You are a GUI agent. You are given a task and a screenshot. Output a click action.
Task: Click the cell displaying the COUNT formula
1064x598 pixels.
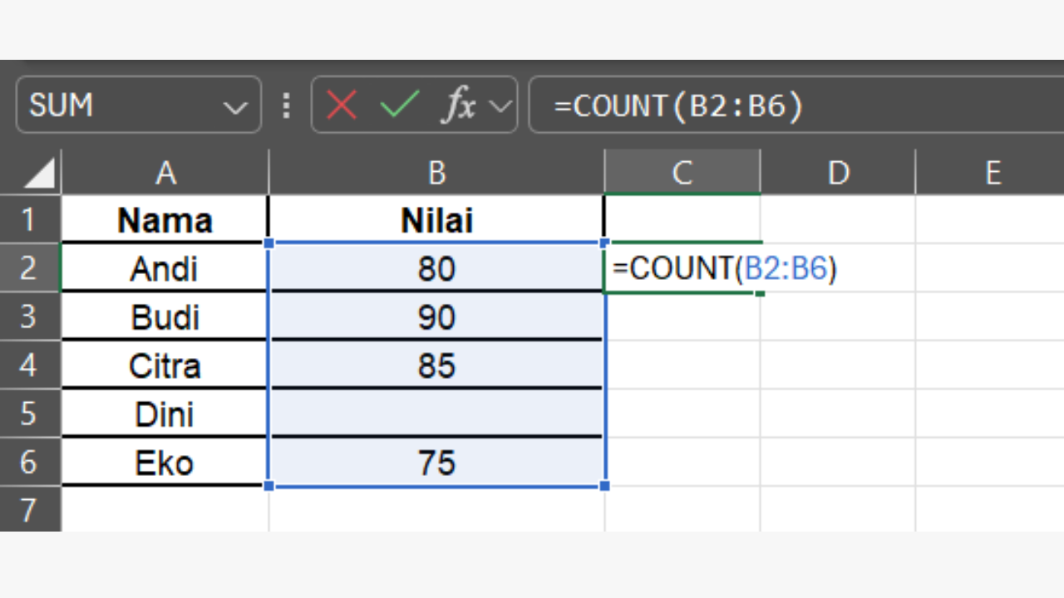[682, 268]
